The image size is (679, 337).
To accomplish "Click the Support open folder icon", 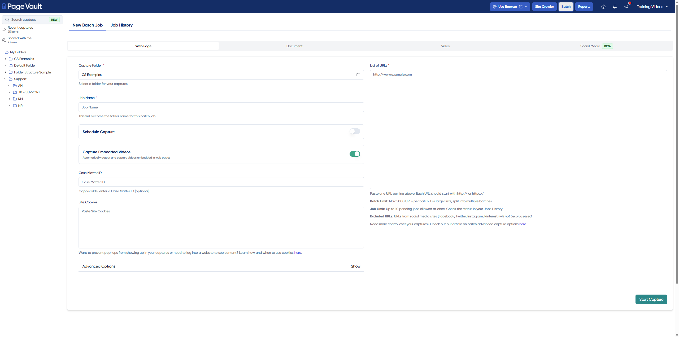I will click(x=11, y=79).
